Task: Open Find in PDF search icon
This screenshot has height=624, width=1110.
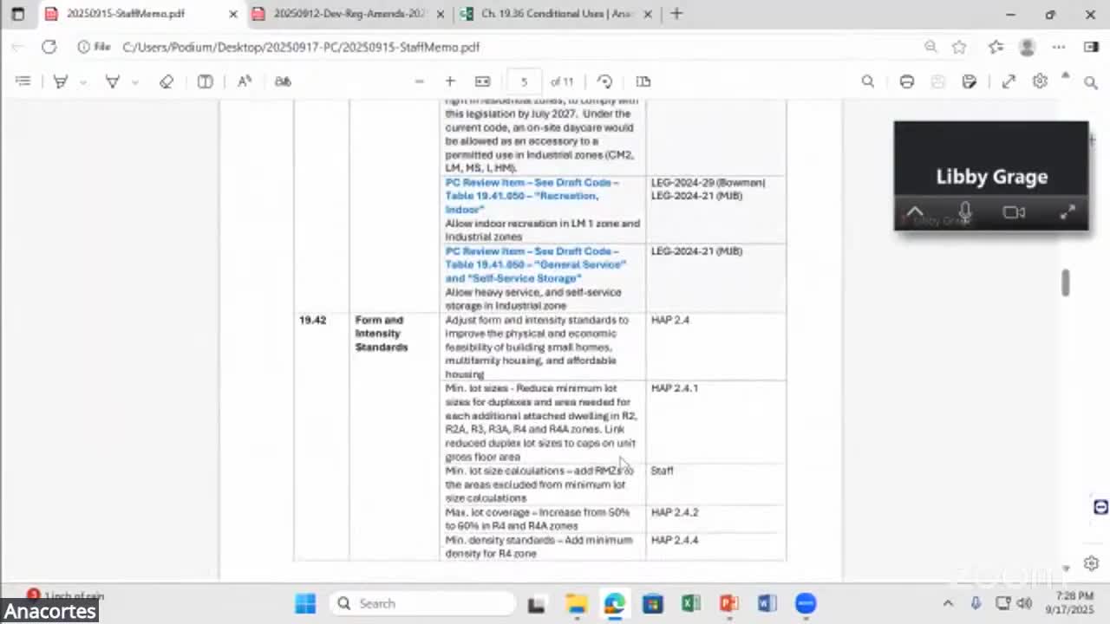Action: [x=868, y=81]
